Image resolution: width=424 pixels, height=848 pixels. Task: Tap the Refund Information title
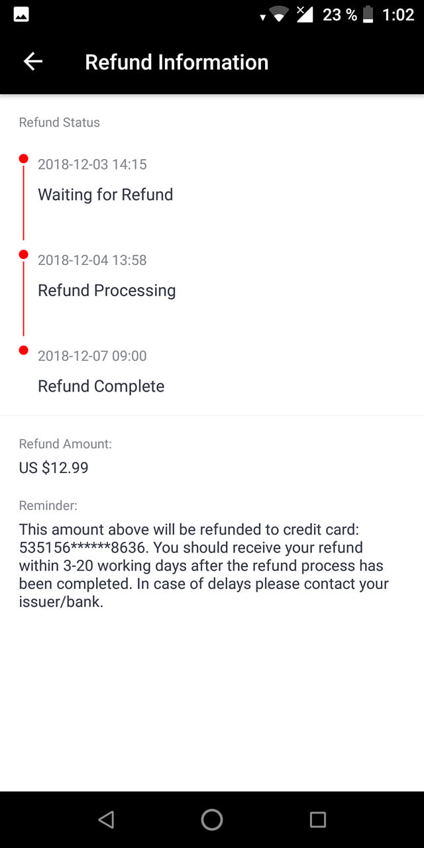177,62
